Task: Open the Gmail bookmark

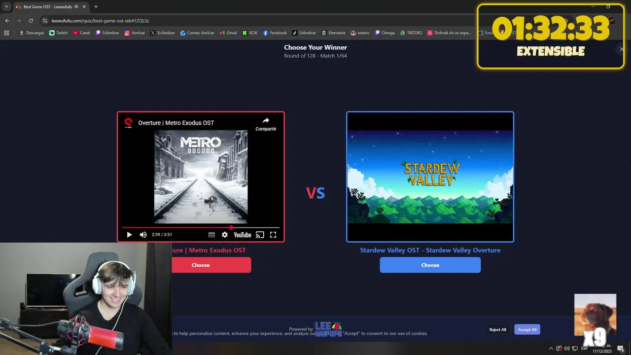Action: coord(228,33)
